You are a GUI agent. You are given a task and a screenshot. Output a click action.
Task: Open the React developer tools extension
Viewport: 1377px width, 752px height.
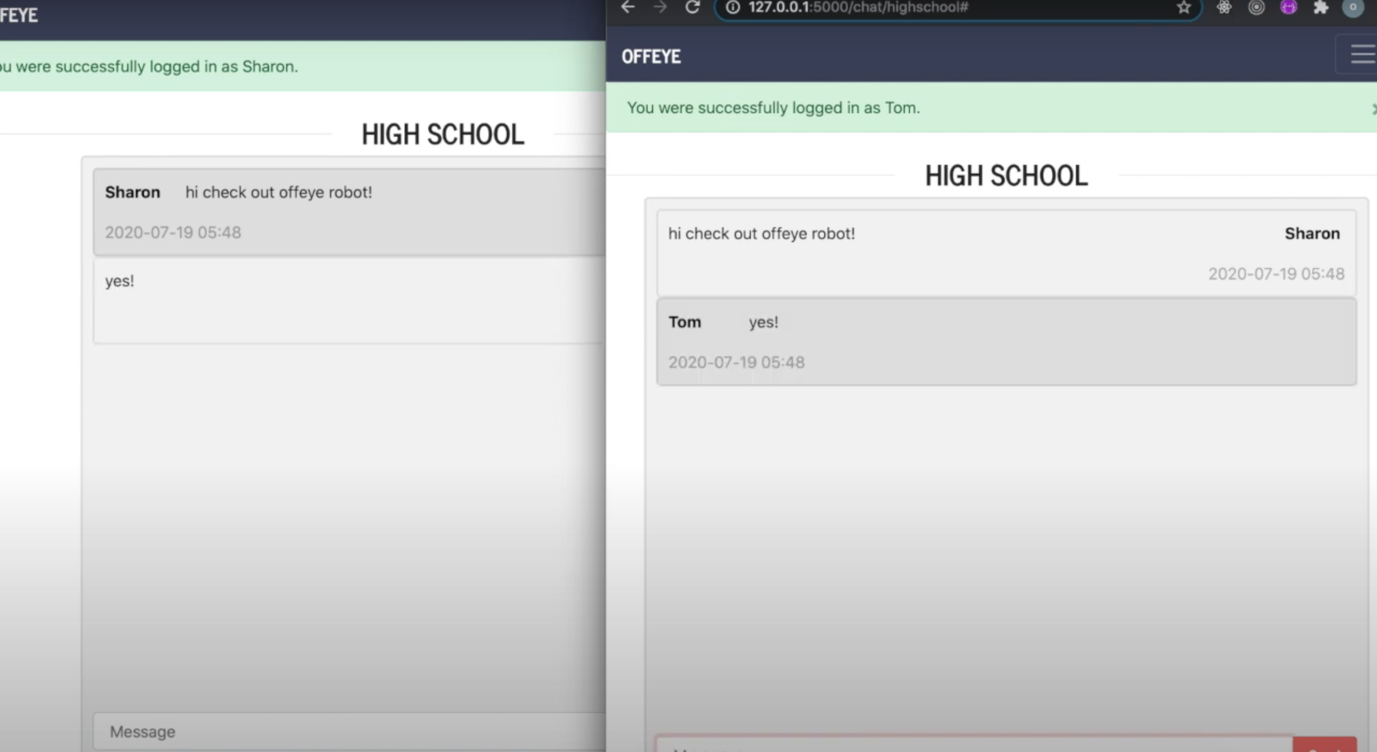click(1224, 7)
